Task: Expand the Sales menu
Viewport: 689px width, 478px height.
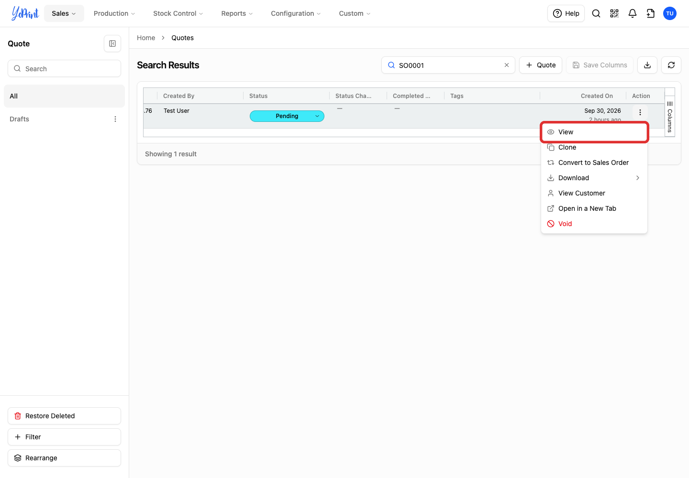Action: pos(64,13)
